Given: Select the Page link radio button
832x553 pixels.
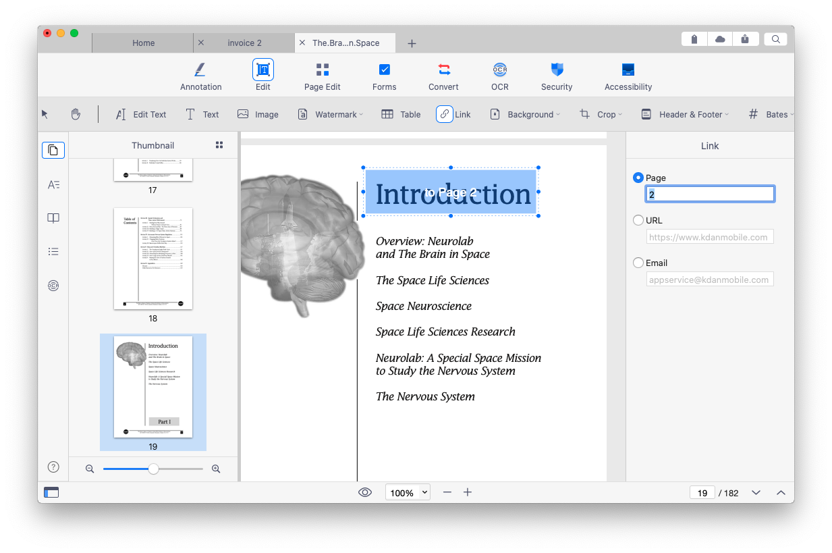Looking at the screenshot, I should coord(638,178).
